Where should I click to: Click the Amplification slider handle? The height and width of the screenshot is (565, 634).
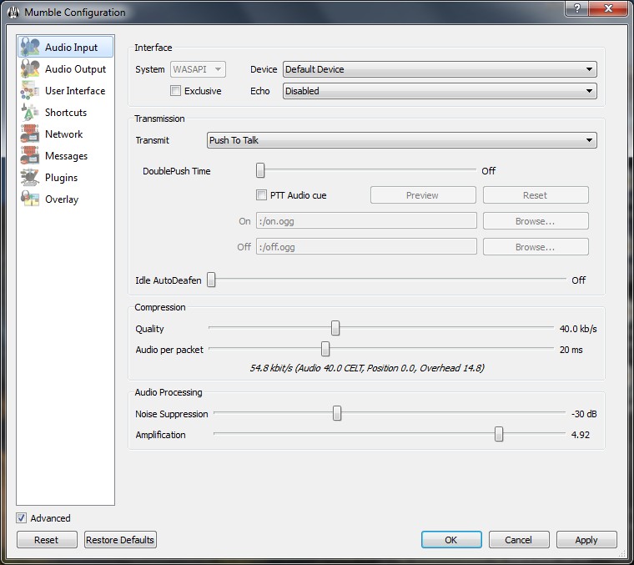[x=499, y=434]
